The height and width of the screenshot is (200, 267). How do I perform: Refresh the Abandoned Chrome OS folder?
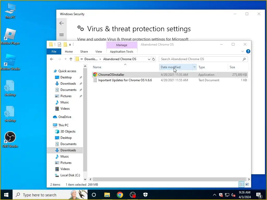[154, 59]
